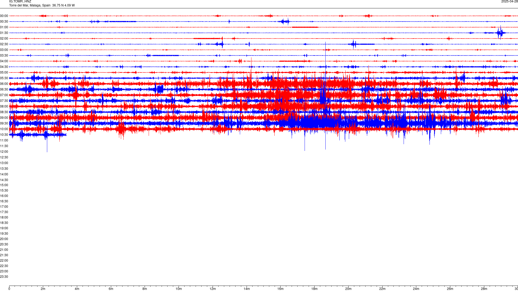This screenshot has height=291, width=518.
Task: Select the 04:00 time row label
Action: (x=4, y=61)
